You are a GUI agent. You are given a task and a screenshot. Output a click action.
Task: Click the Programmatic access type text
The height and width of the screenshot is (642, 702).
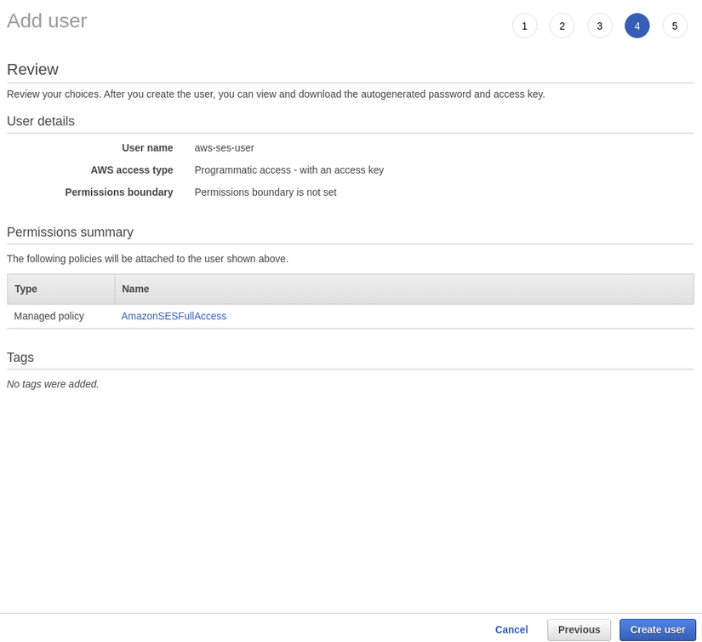point(288,169)
